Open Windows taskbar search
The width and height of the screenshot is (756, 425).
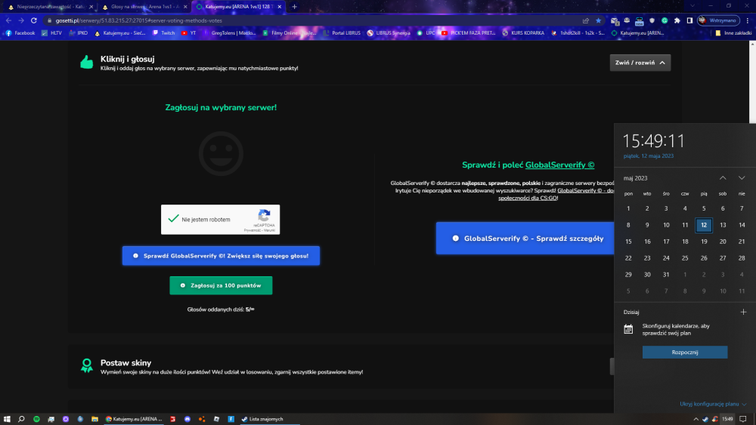21,419
